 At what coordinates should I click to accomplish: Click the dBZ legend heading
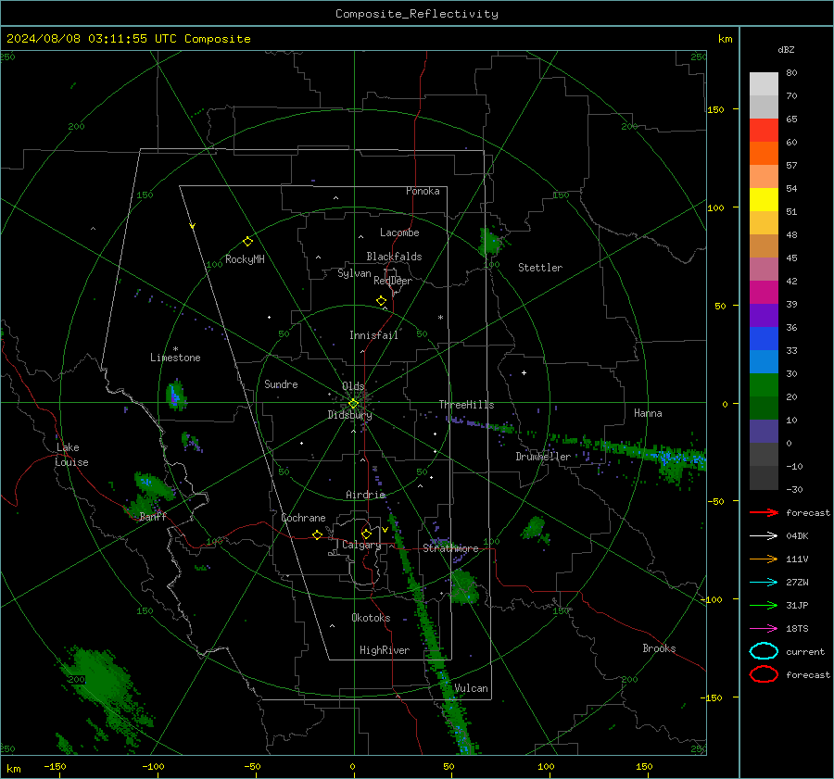786,49
